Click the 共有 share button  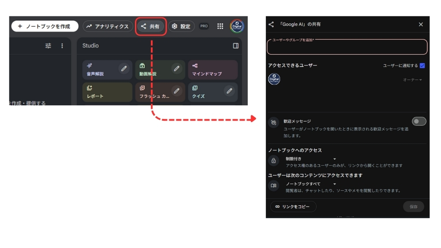151,26
